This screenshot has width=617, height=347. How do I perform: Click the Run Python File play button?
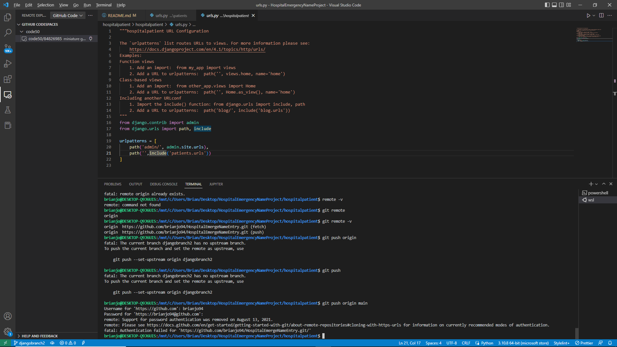588,15
